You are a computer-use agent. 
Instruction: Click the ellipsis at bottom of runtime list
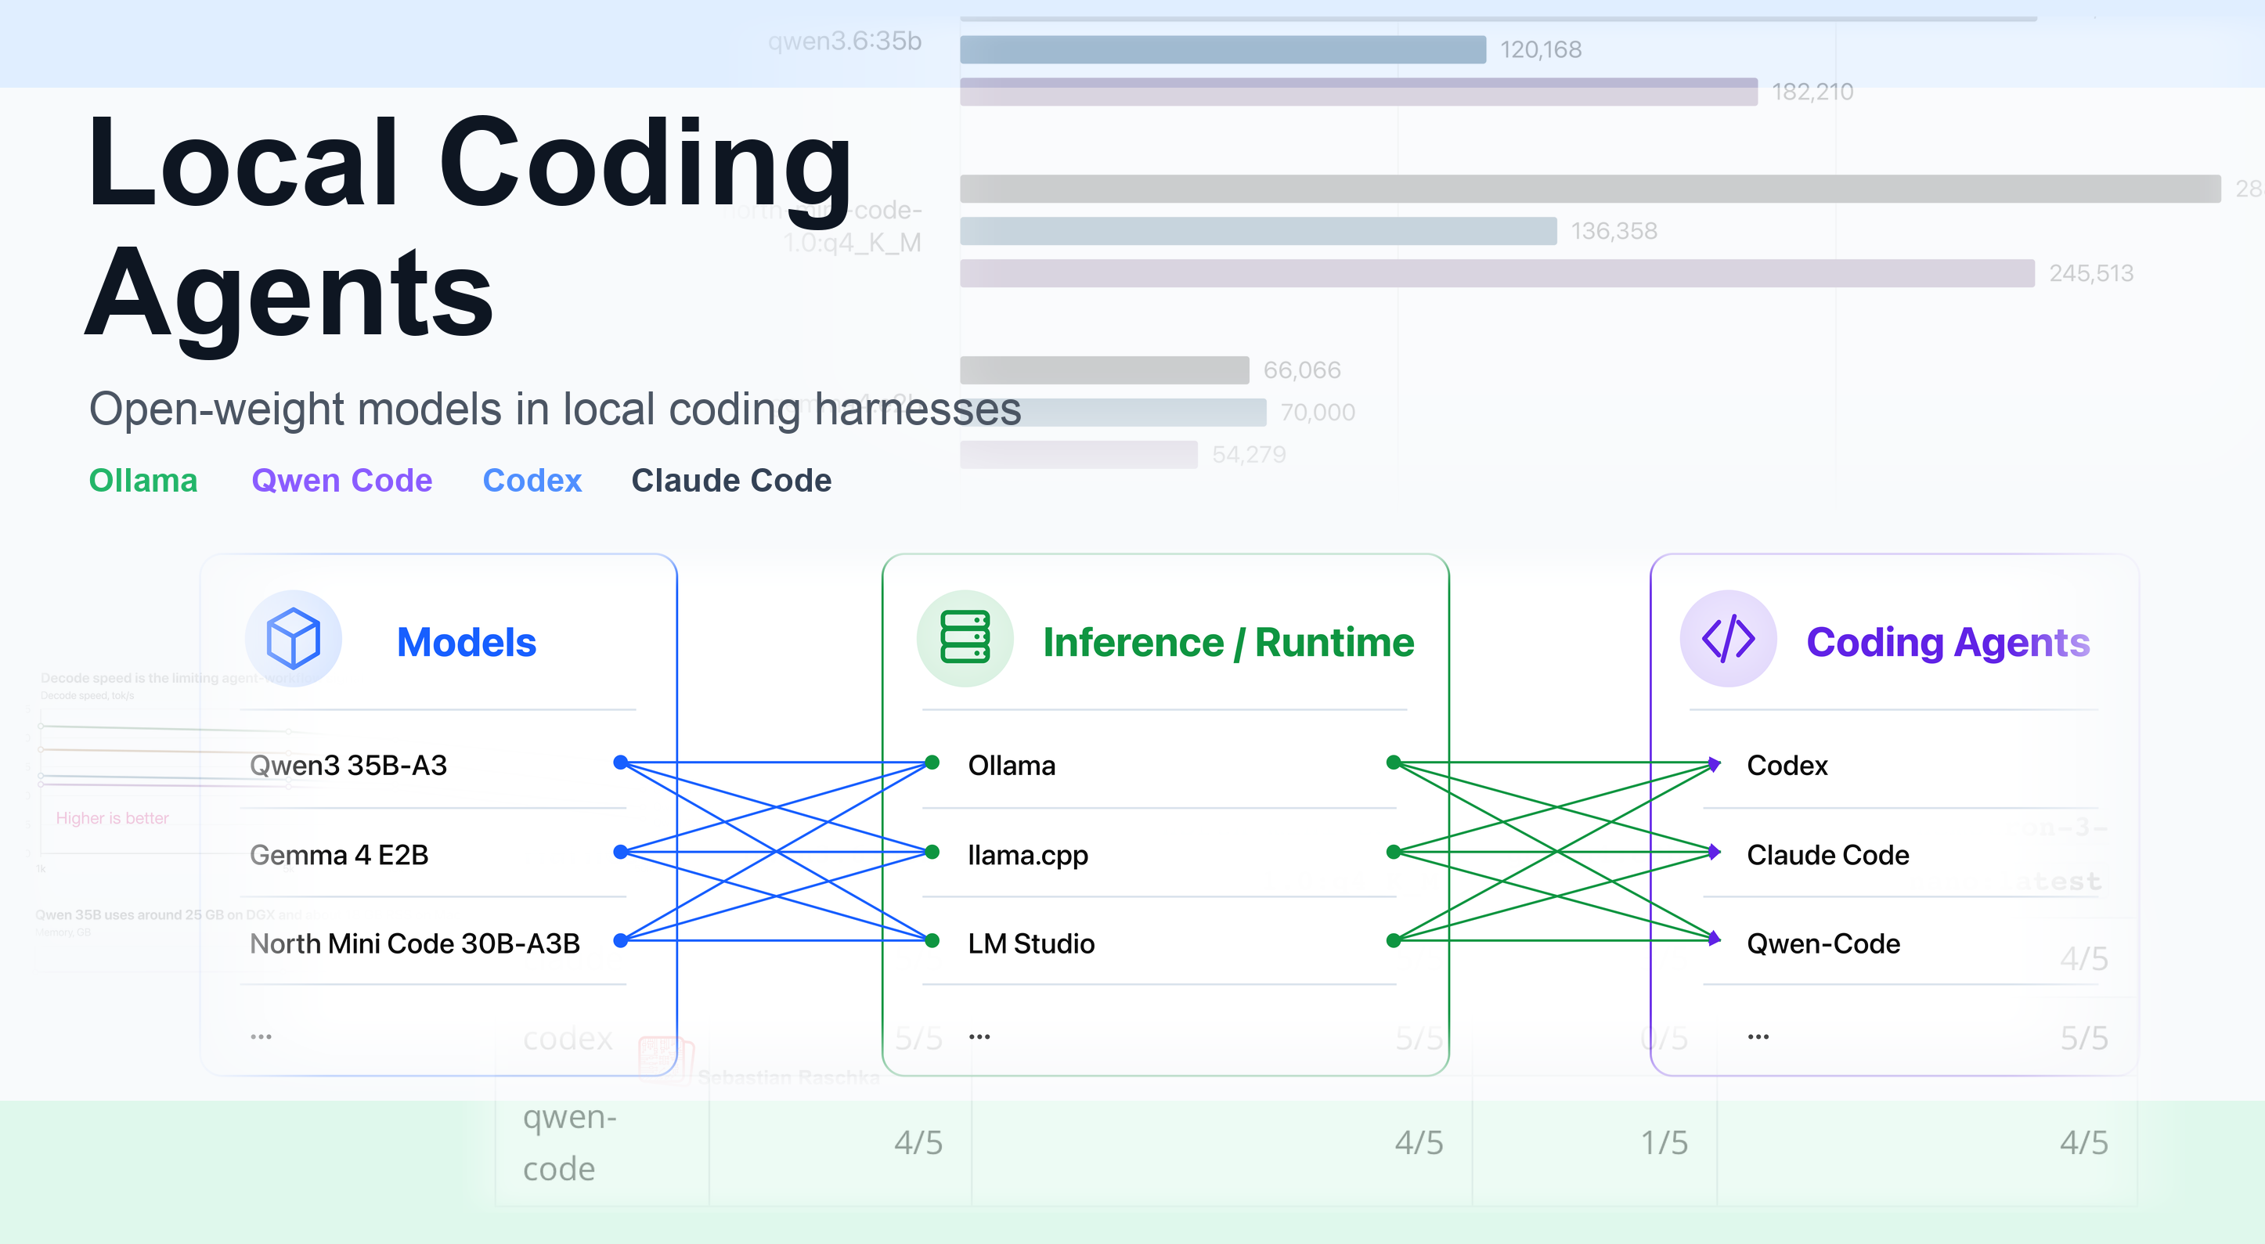[x=979, y=1037]
